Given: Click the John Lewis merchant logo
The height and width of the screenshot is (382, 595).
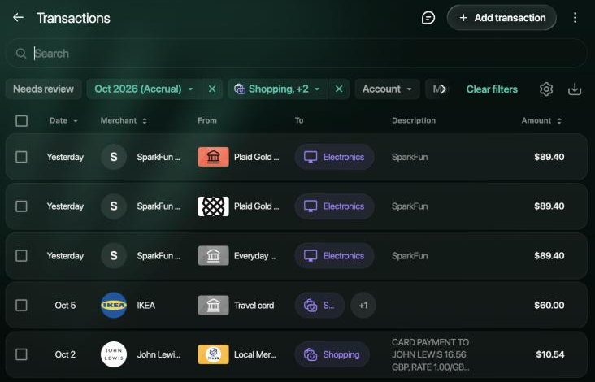Looking at the screenshot, I should [x=114, y=354].
